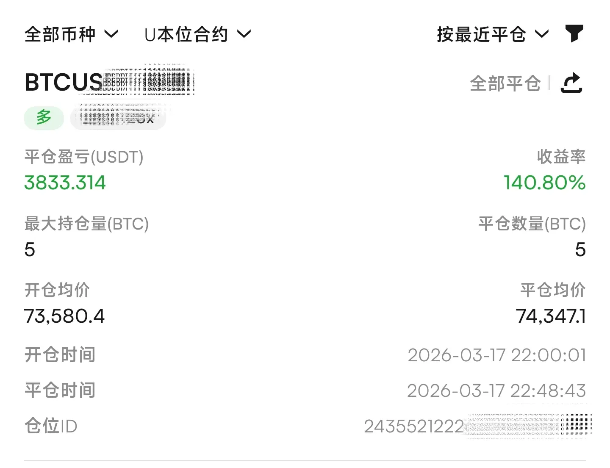The image size is (610, 468).
Task: Tap the 140.80% return rate
Action: click(x=544, y=183)
